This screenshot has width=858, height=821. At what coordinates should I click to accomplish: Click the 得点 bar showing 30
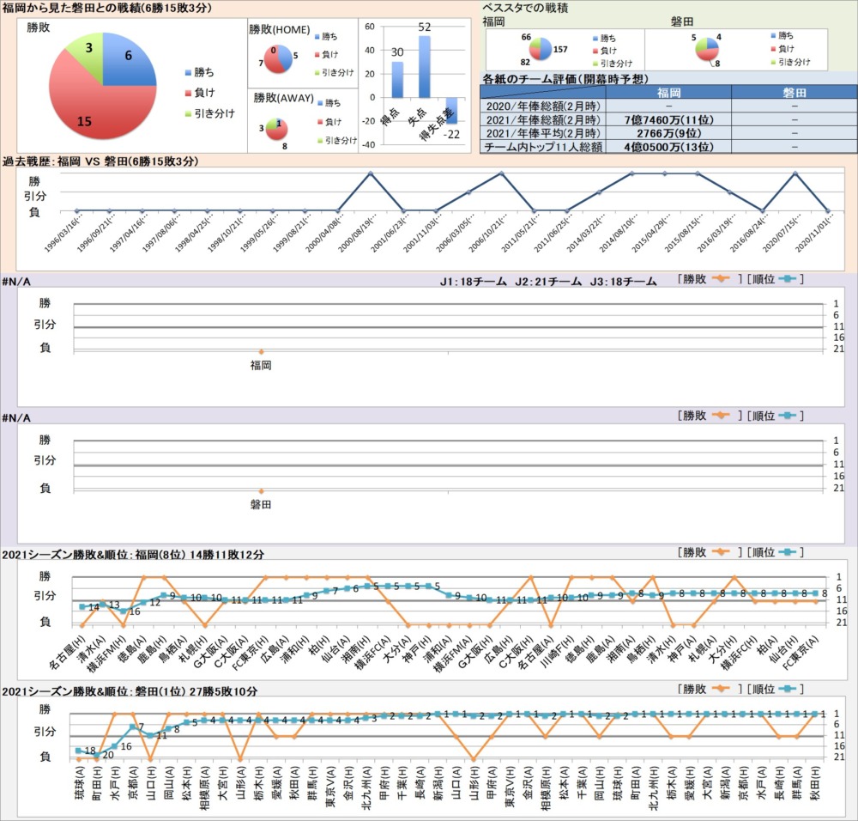[x=397, y=79]
